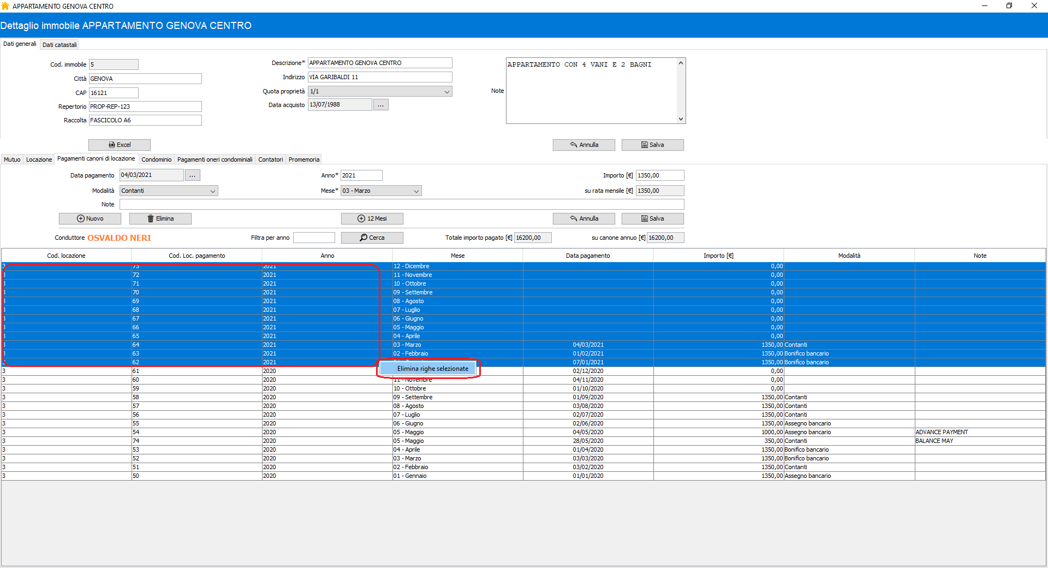Open date picker for Data pagamento

click(x=192, y=175)
